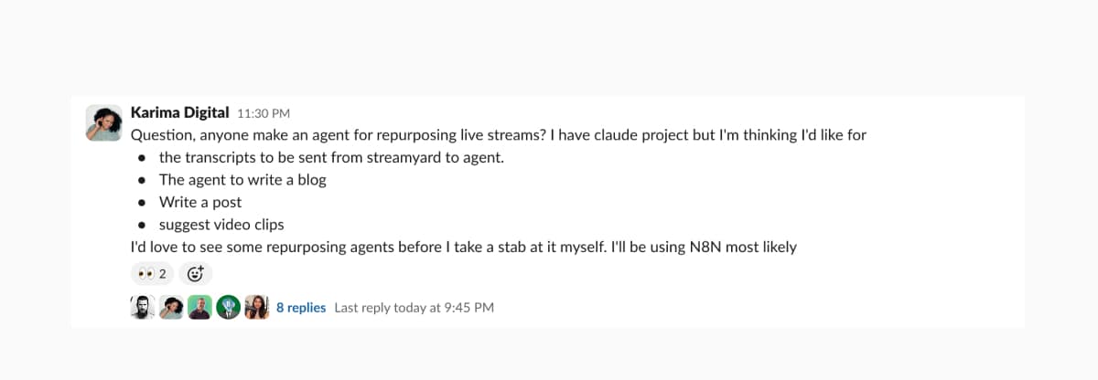Click the reply avatar with green background
Viewport: 1098px width, 380px height.
coord(199,308)
